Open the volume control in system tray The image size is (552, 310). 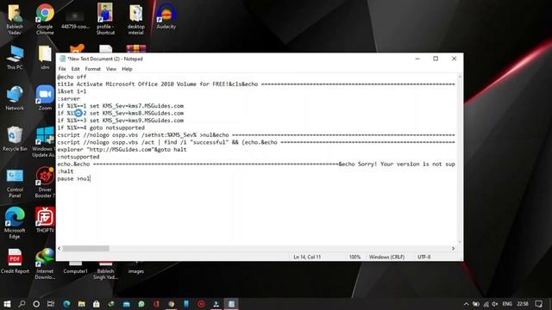[494, 304]
